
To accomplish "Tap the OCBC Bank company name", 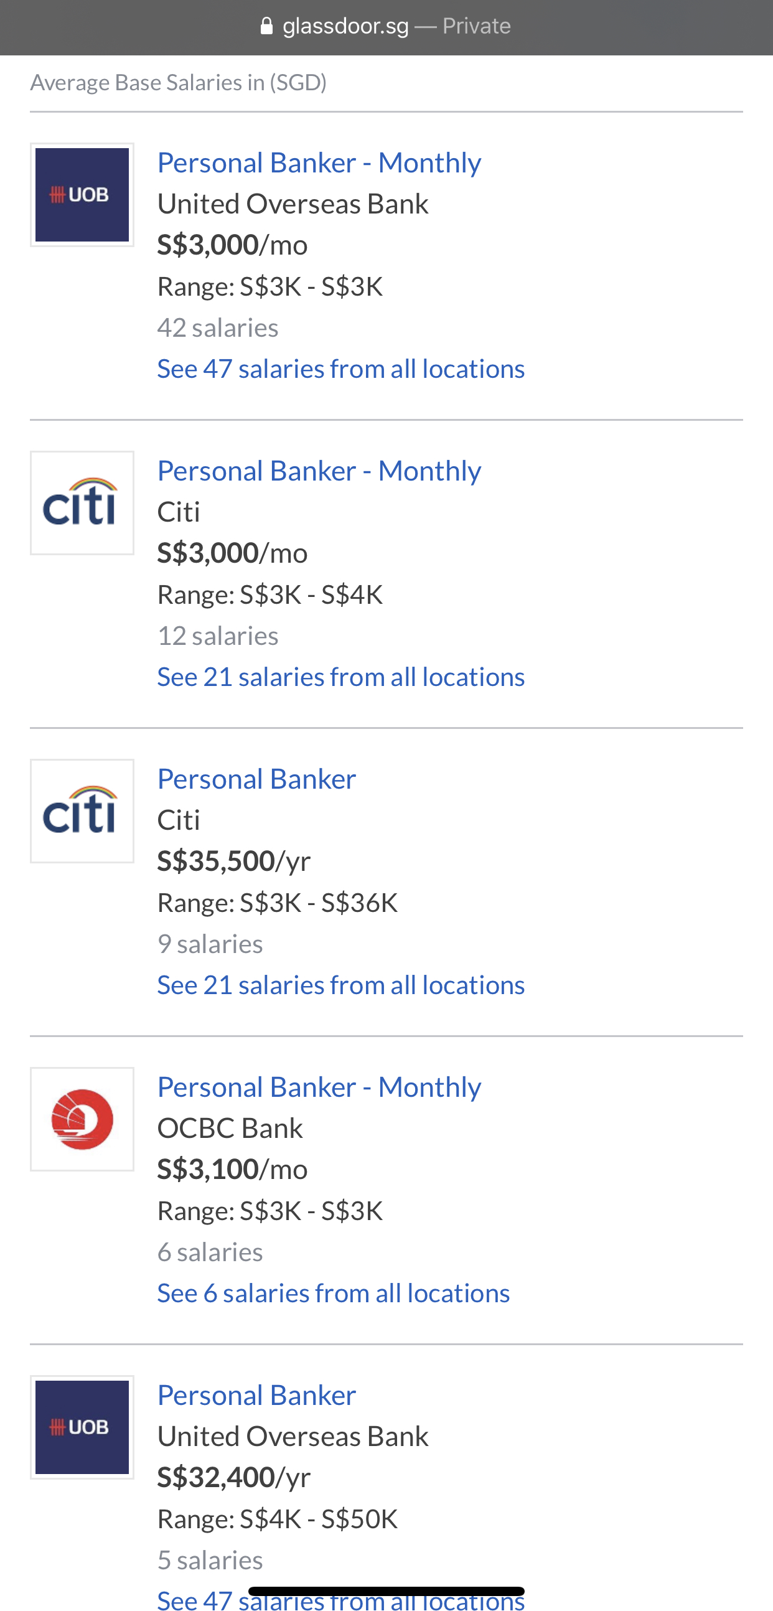I will (230, 1128).
